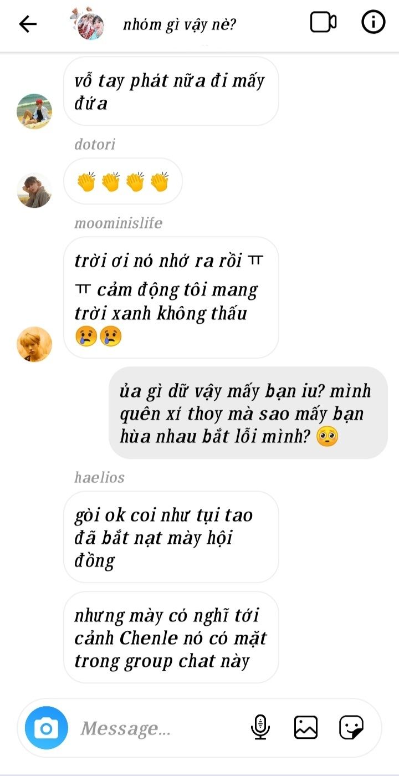Select the clapping hands emoji message
The image size is (399, 776).
coord(123,181)
